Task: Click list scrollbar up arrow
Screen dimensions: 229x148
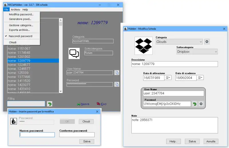Action: (61, 20)
